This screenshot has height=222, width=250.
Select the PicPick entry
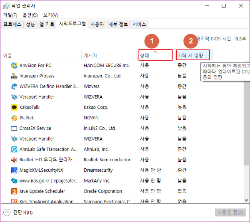pyautogui.click(x=27, y=118)
